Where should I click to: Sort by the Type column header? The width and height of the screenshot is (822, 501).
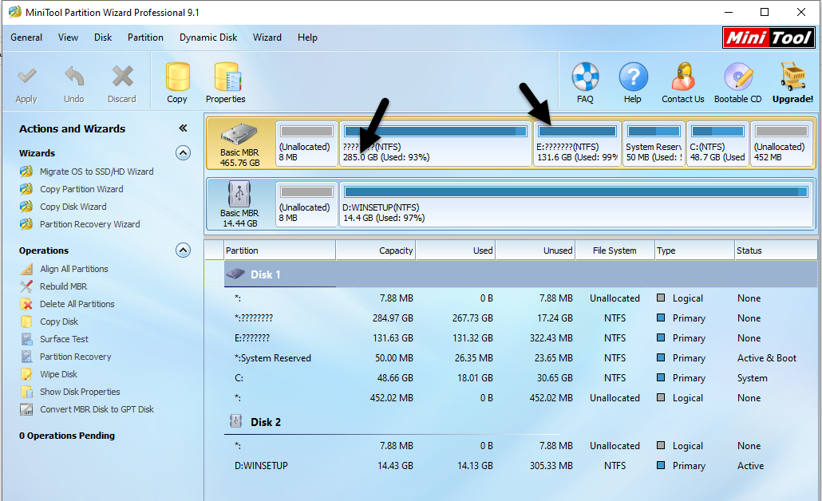point(694,250)
